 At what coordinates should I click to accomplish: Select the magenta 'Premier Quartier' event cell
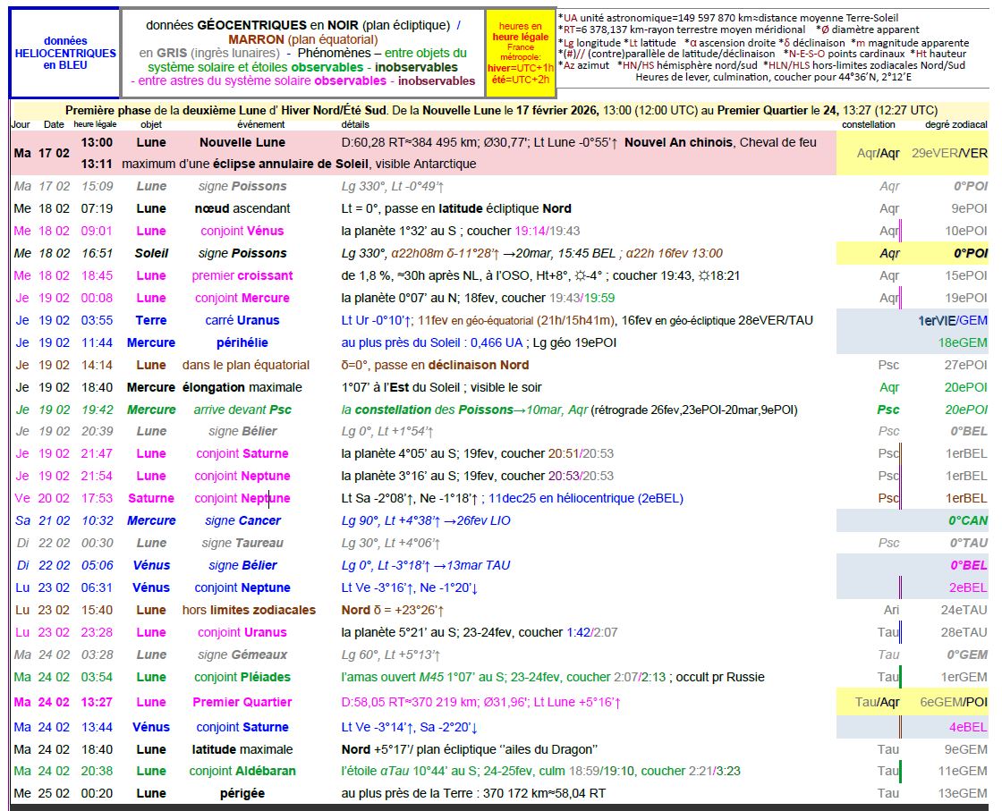[x=242, y=702]
